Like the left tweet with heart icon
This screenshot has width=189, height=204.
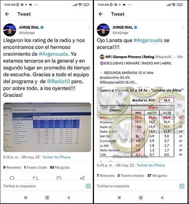tap(59, 178)
